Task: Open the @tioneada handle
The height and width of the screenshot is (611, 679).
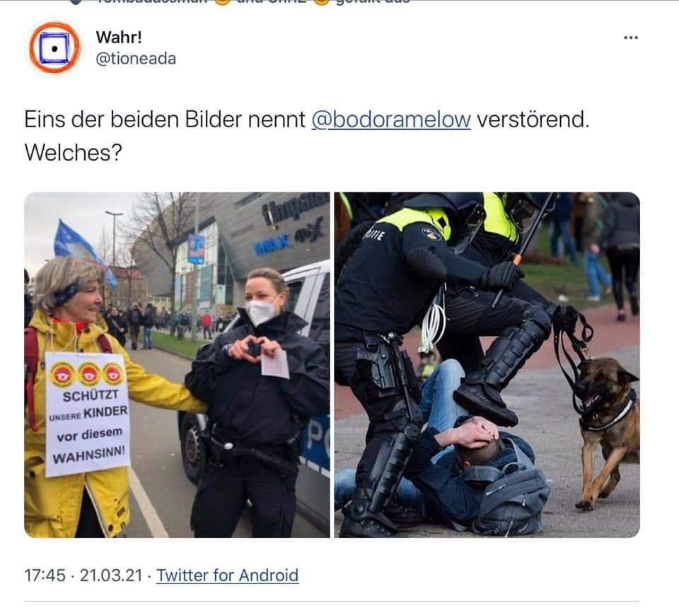Action: [136, 59]
